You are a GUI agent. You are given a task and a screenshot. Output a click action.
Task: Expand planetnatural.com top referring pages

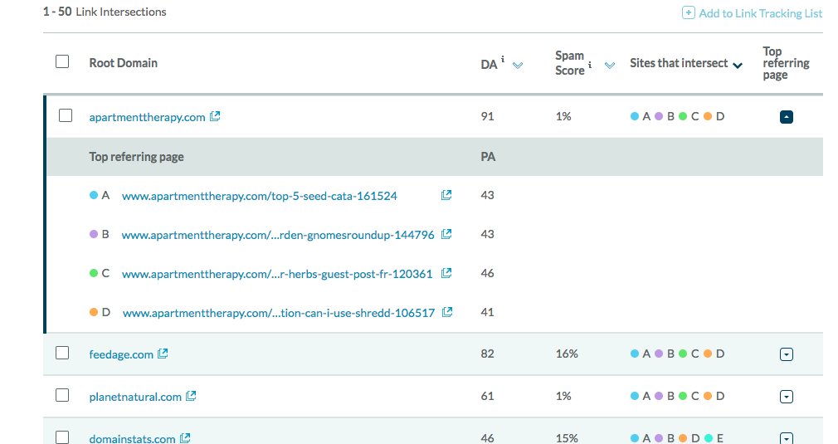click(787, 397)
